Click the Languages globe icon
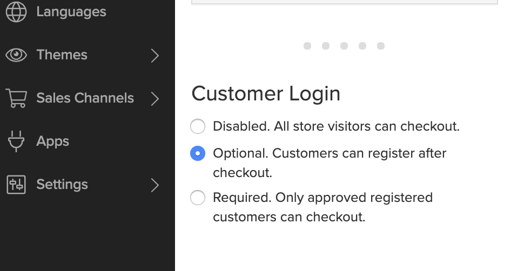 point(16,12)
